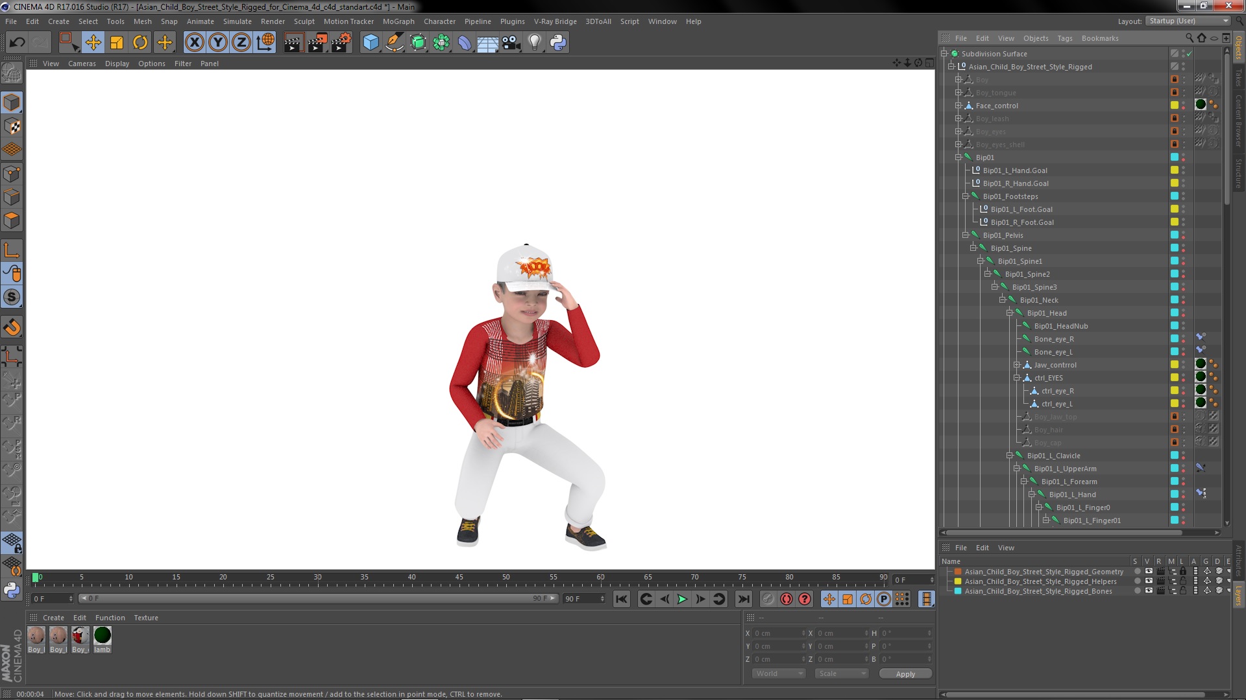Click record active objects button

pyautogui.click(x=768, y=599)
